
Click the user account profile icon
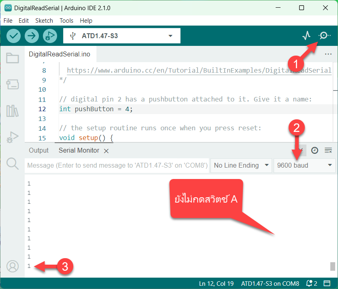pyautogui.click(x=13, y=266)
